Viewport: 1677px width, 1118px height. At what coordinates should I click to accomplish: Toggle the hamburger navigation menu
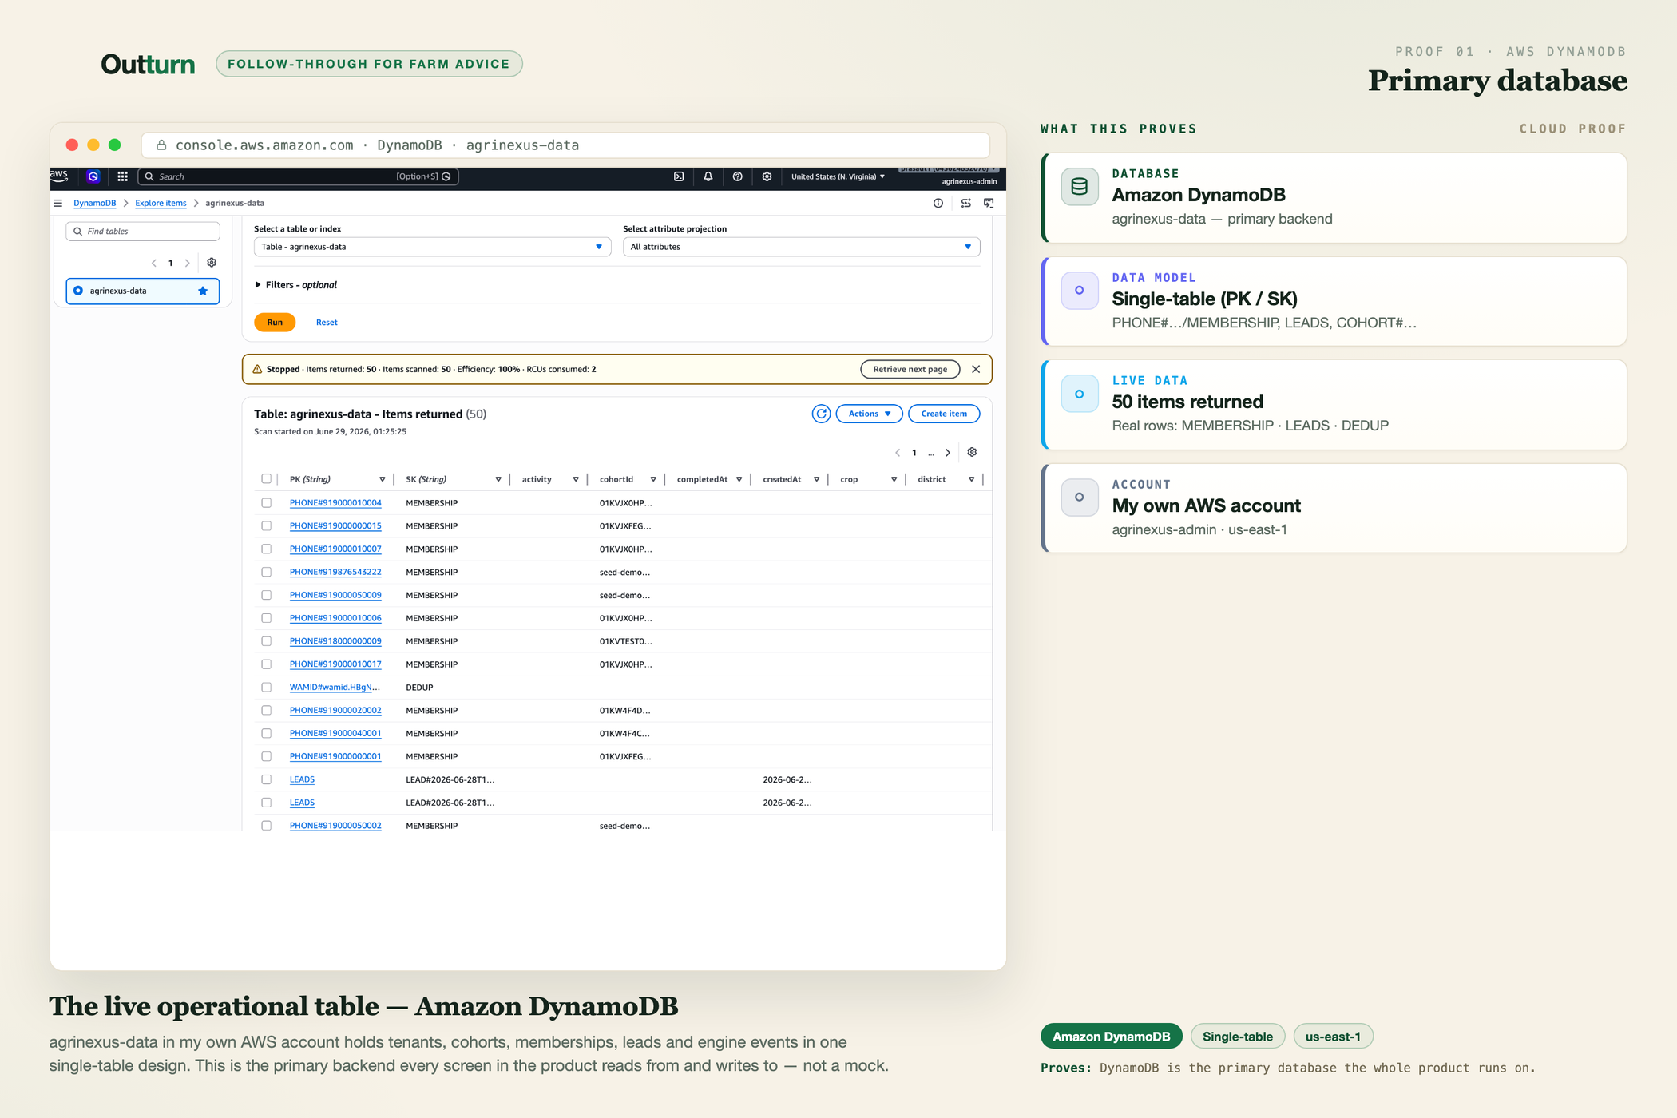(x=58, y=203)
